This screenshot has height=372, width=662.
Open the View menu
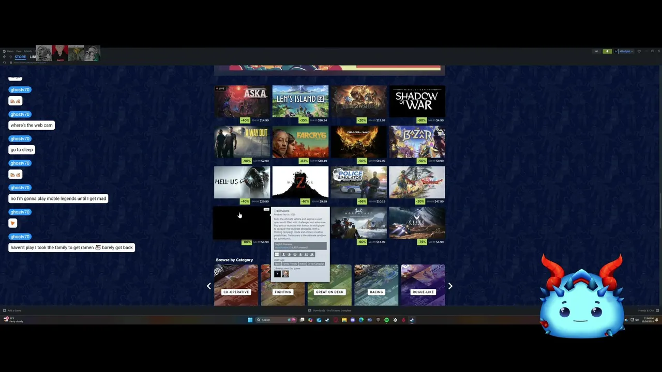click(19, 51)
